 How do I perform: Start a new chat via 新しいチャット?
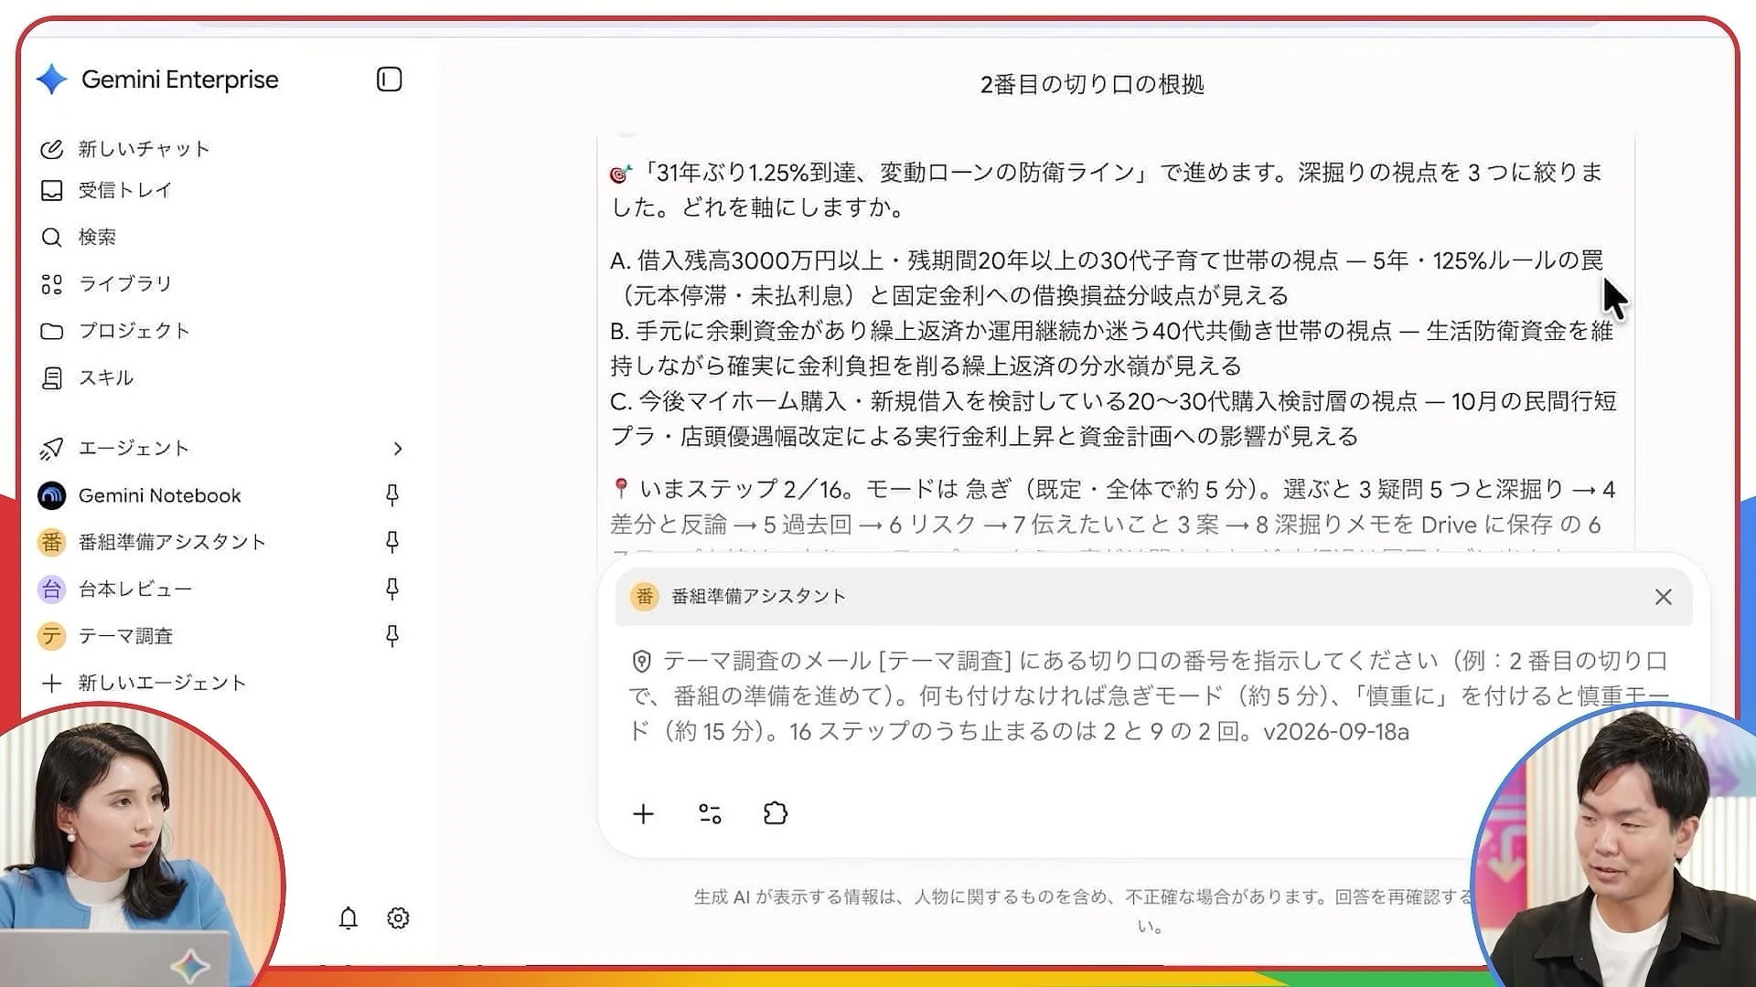pyautogui.click(x=125, y=149)
